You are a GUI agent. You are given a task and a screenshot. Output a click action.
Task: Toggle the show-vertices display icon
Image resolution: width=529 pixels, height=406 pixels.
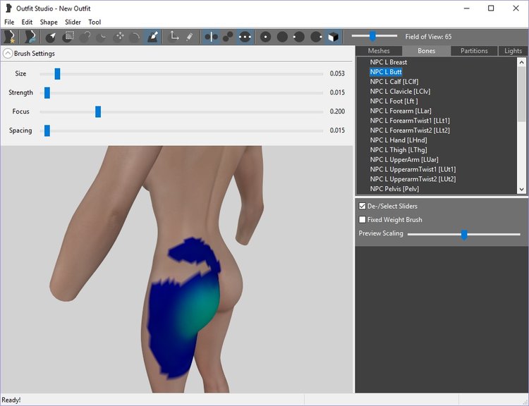click(x=245, y=37)
